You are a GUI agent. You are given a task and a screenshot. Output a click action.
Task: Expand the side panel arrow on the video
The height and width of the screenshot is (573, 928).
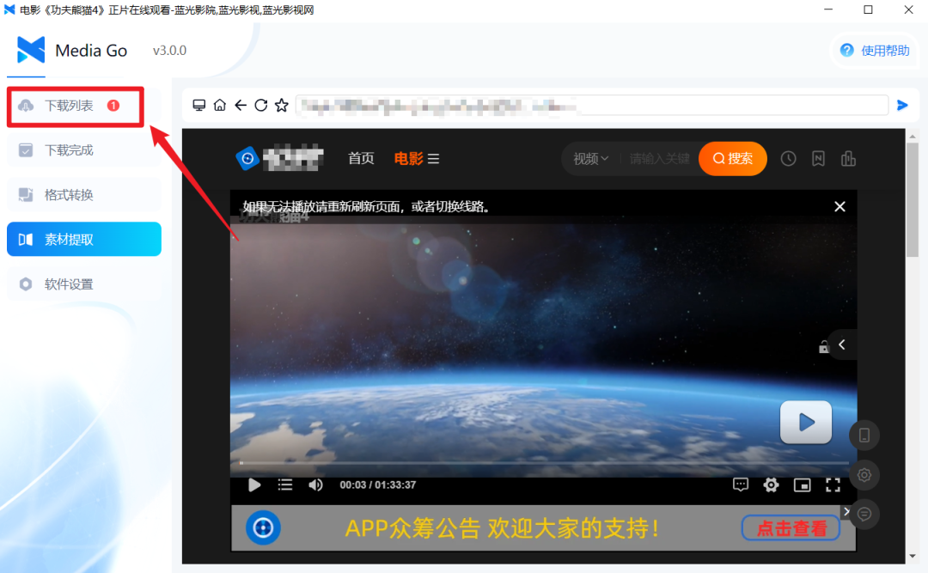tap(842, 344)
